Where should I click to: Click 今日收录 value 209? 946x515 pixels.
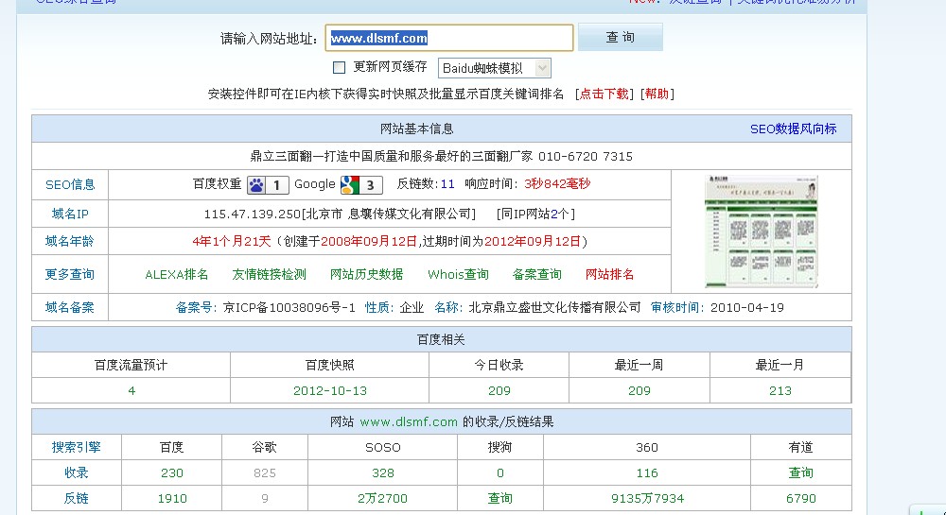[499, 391]
